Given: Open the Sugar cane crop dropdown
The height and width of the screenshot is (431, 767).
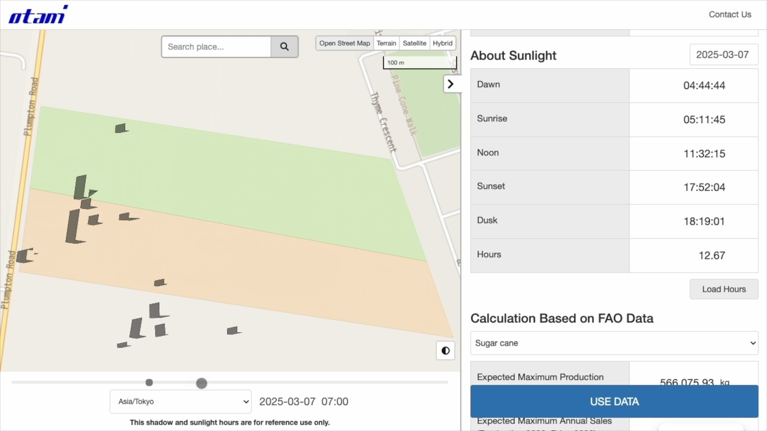Looking at the screenshot, I should coord(614,343).
